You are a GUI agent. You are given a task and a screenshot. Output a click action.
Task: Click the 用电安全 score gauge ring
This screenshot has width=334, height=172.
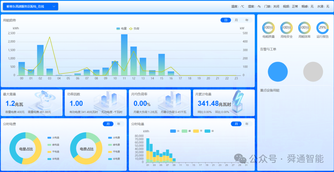(286, 28)
